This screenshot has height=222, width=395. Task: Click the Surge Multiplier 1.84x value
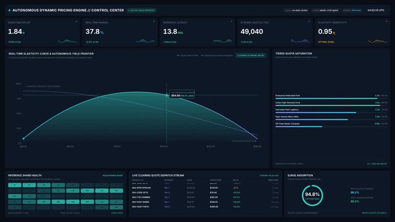(x=16, y=31)
